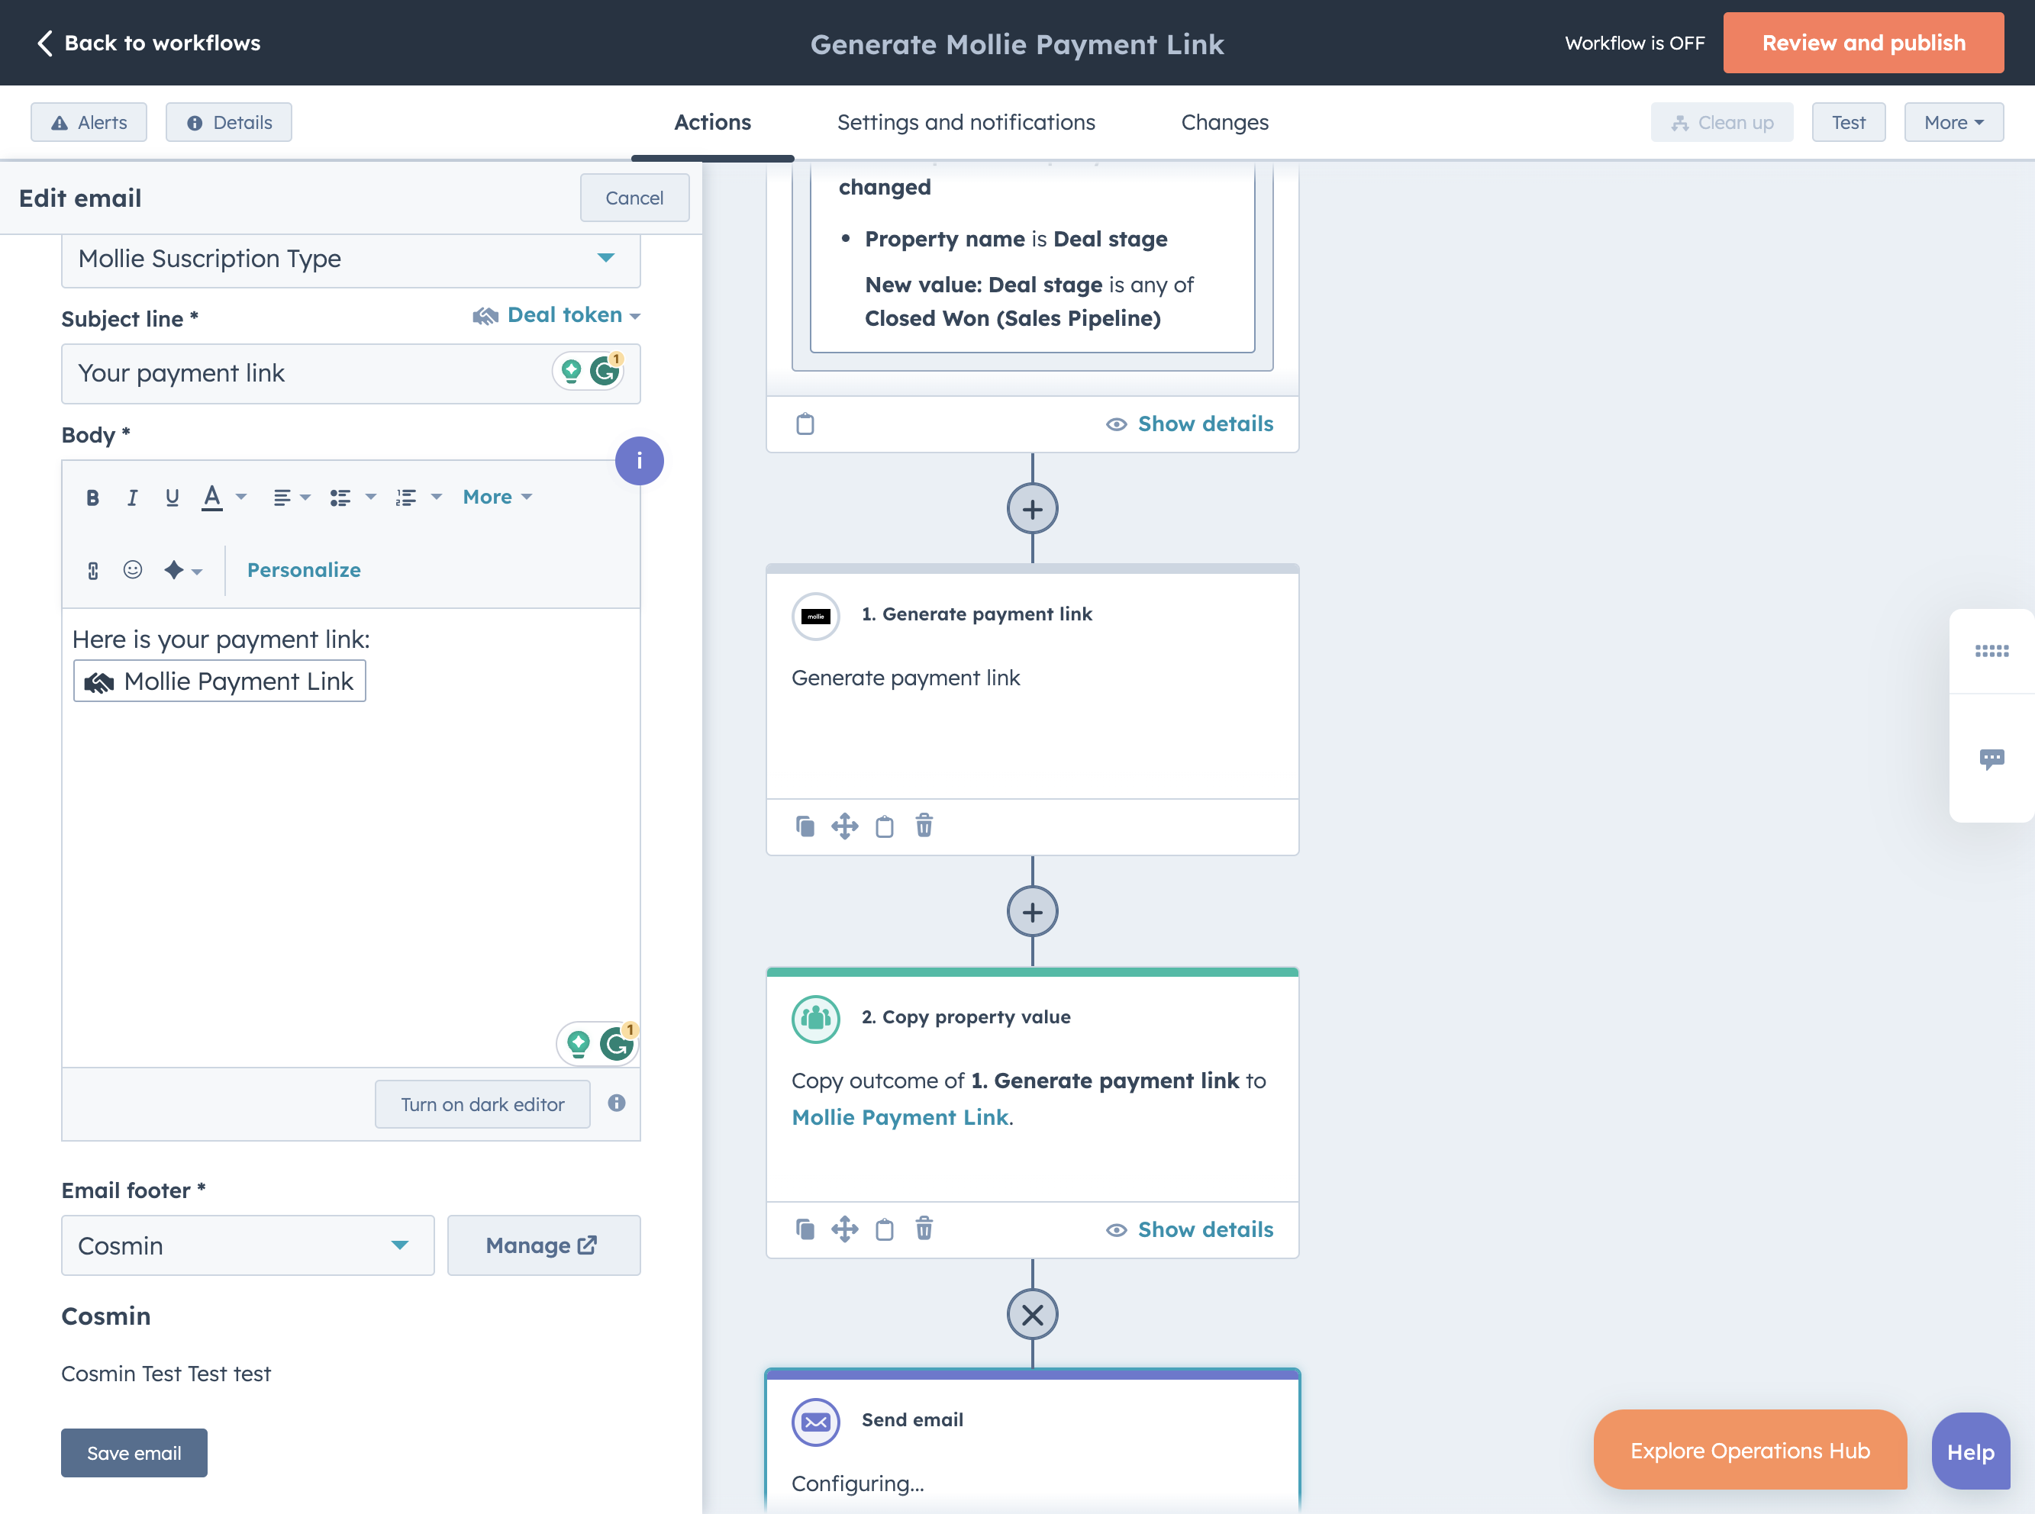Click the X connector above Send email
Viewport: 2035px width, 1514px height.
coord(1032,1315)
